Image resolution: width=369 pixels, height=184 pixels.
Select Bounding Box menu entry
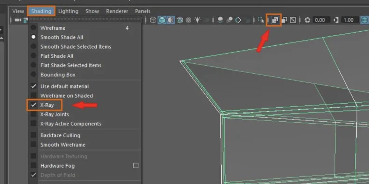click(x=58, y=75)
